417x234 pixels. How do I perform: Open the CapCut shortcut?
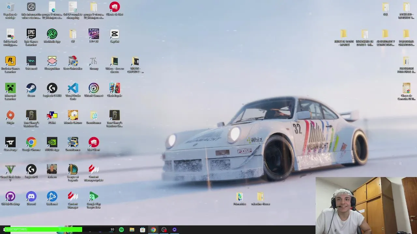pyautogui.click(x=114, y=36)
